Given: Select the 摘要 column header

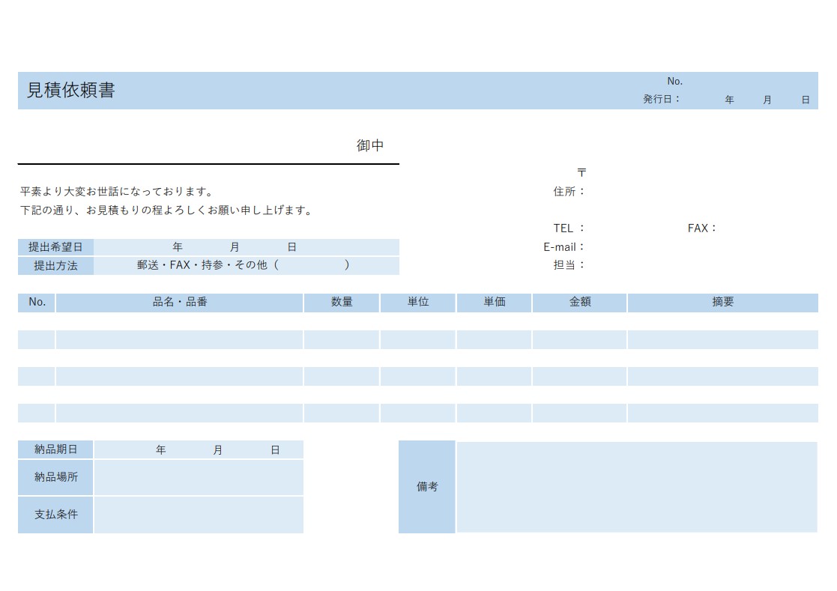Looking at the screenshot, I should point(722,303).
